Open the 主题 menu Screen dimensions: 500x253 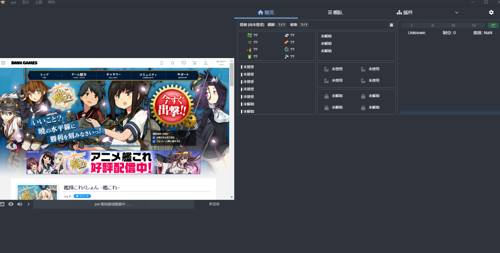[38, 2]
